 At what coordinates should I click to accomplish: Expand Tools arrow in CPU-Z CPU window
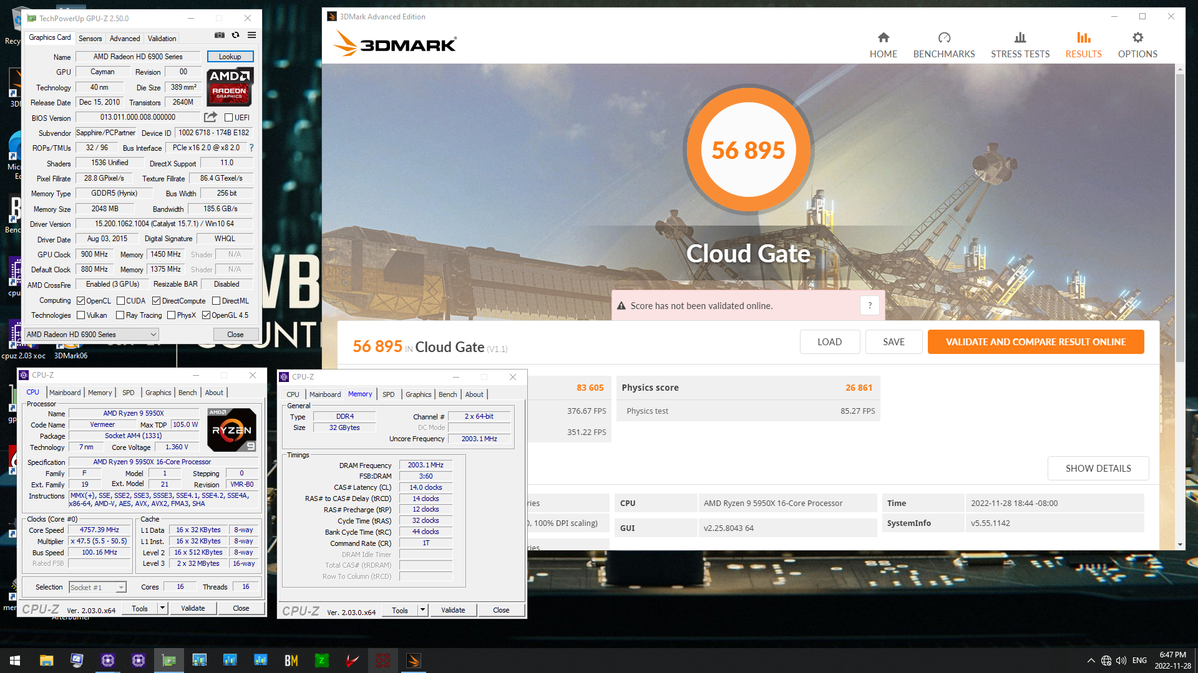(x=162, y=608)
